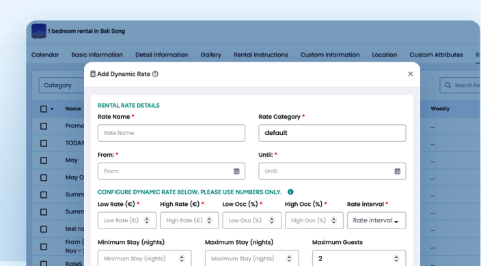
Task: Click the rental thumbnail image
Action: tap(39, 31)
